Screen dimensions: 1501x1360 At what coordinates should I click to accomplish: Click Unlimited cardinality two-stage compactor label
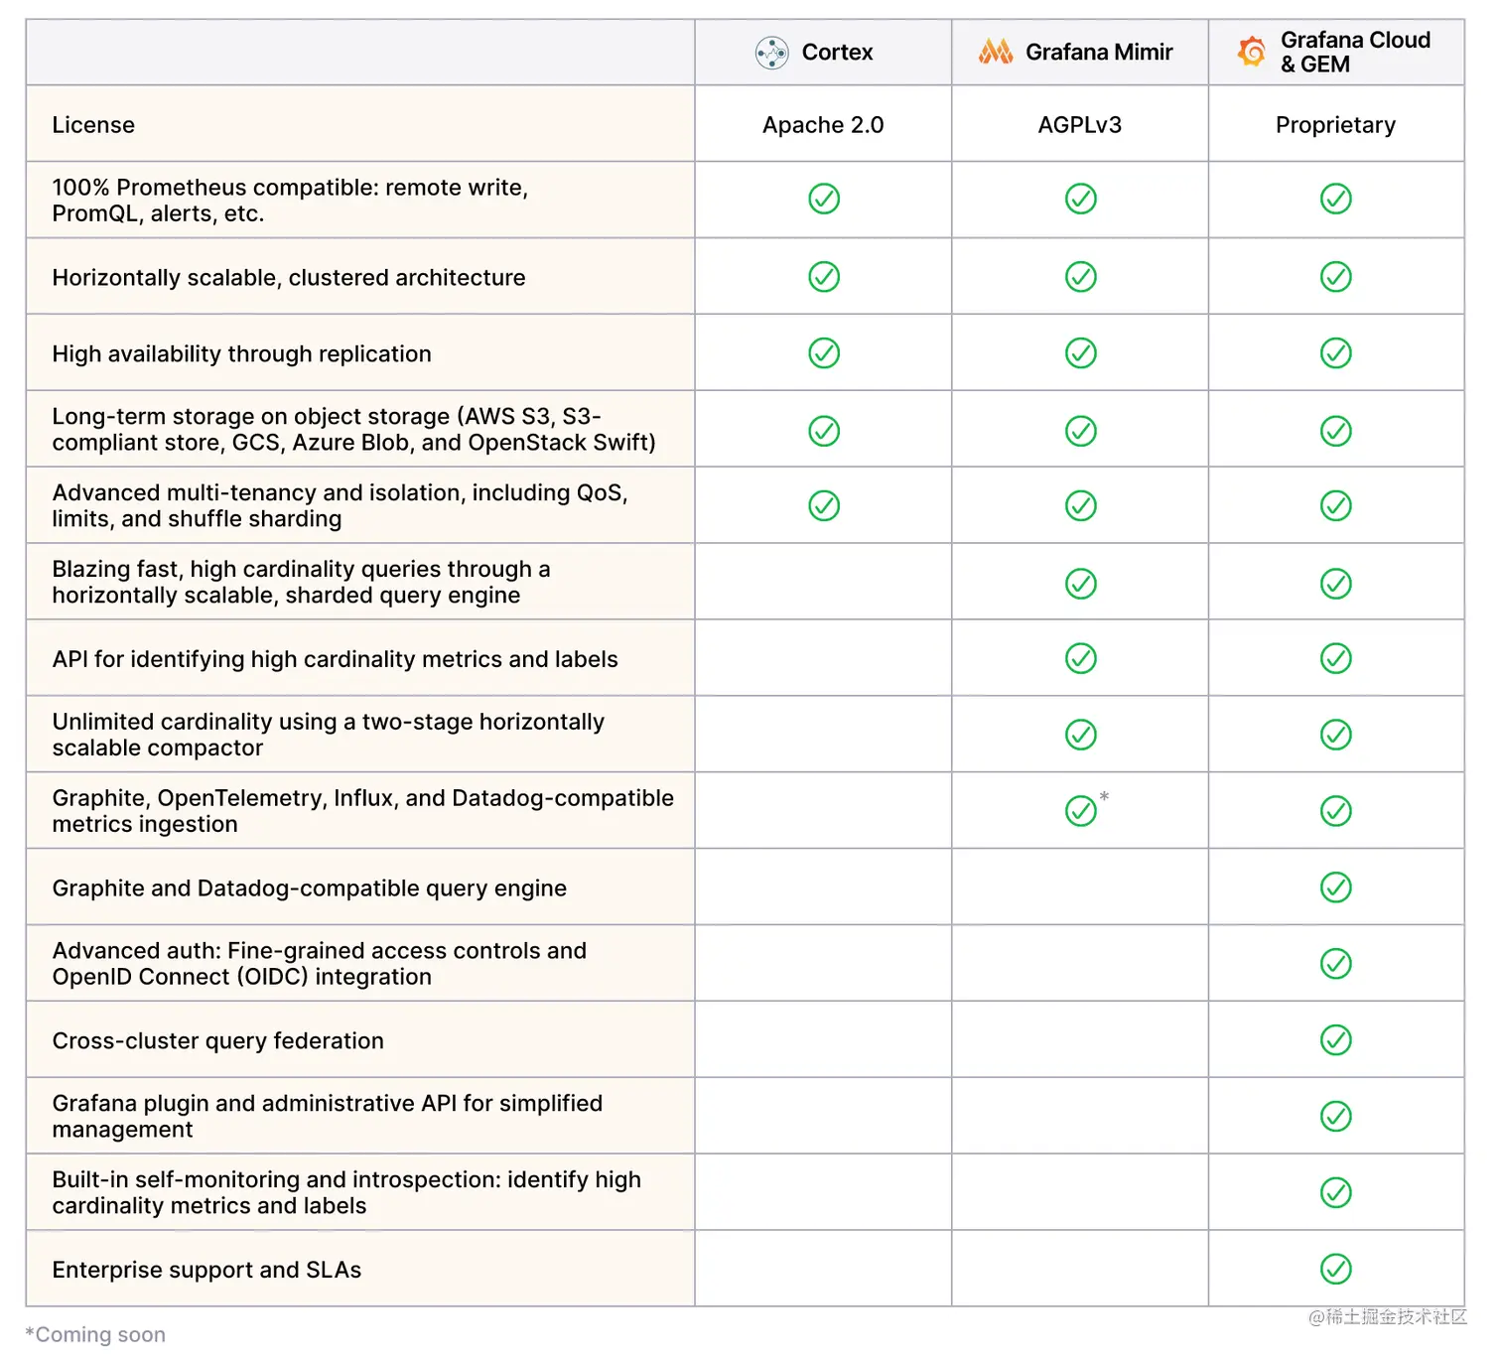(x=328, y=735)
